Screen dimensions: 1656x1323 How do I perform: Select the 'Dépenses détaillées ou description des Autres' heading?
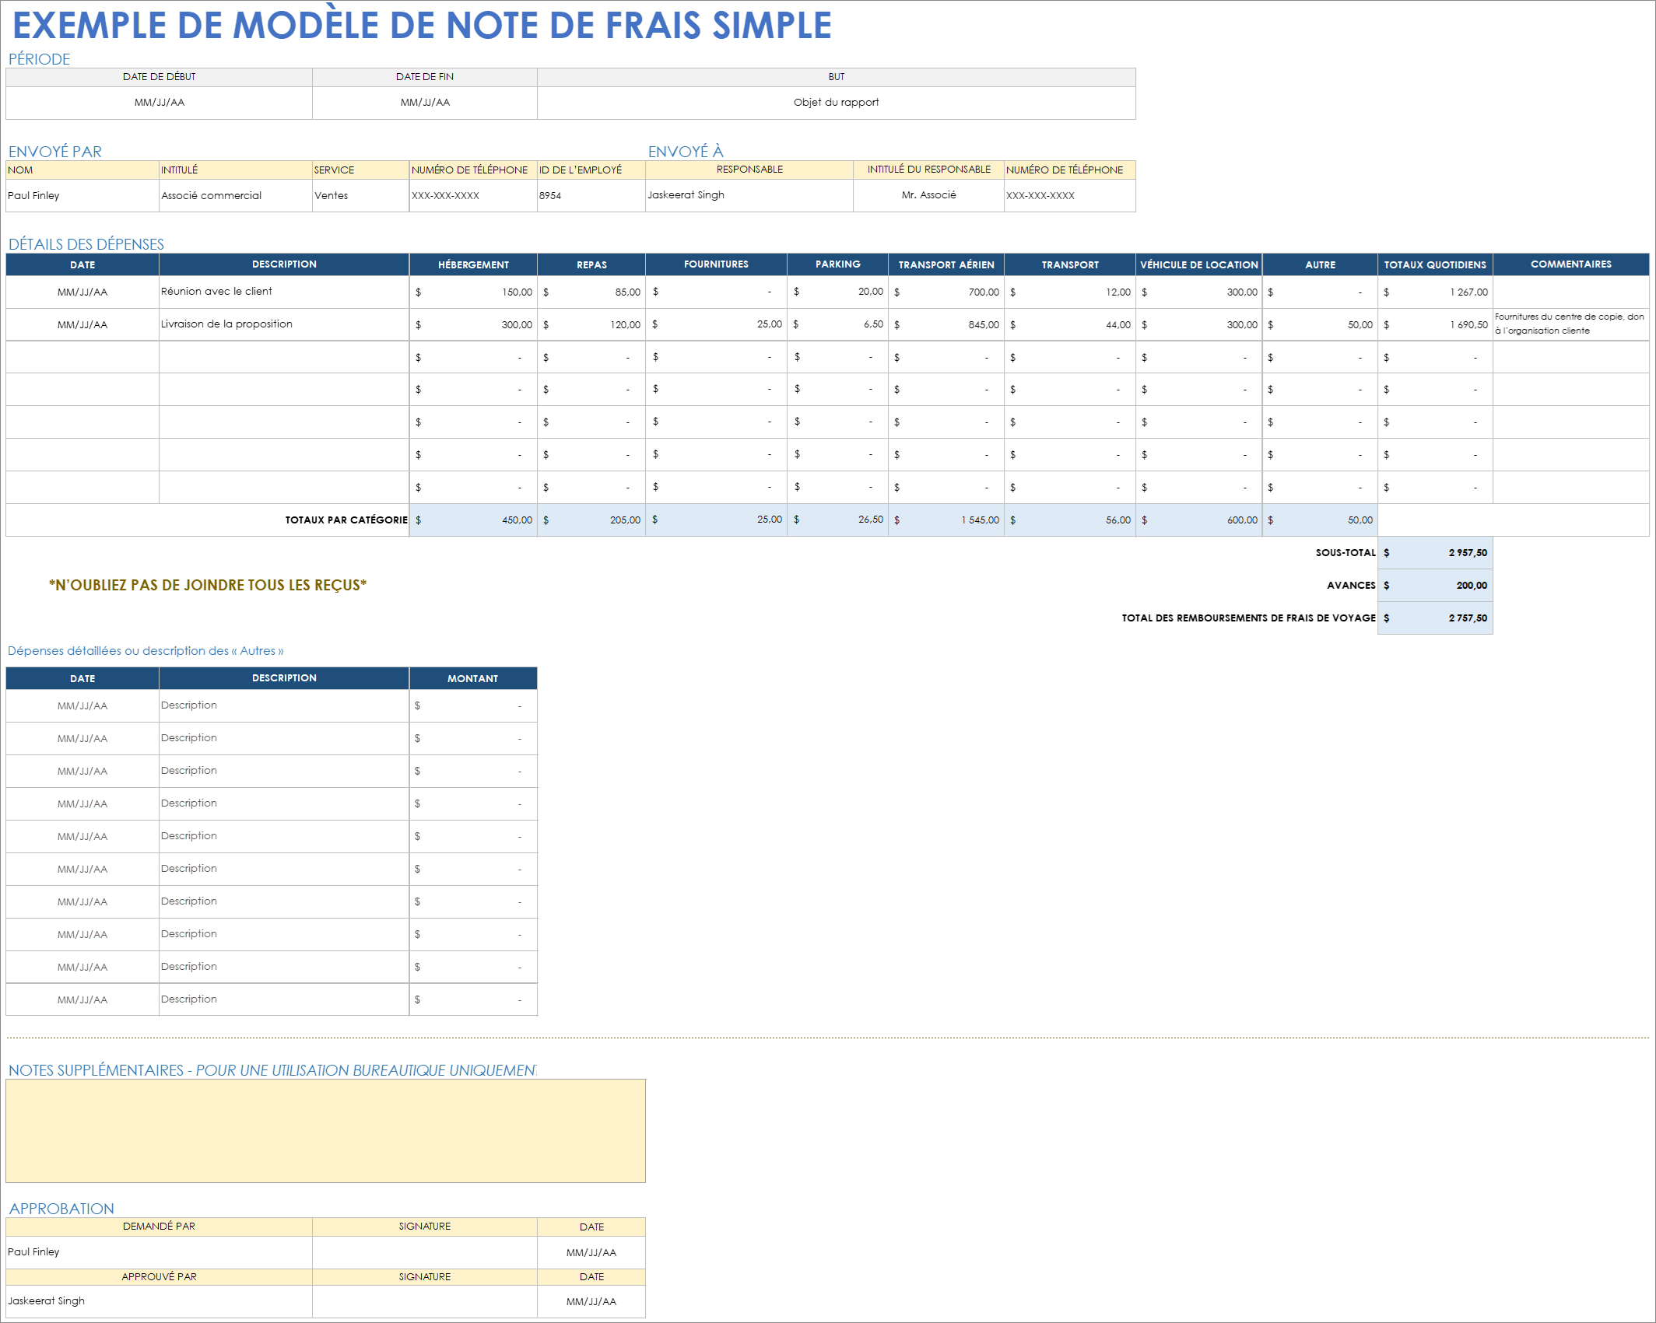146,651
